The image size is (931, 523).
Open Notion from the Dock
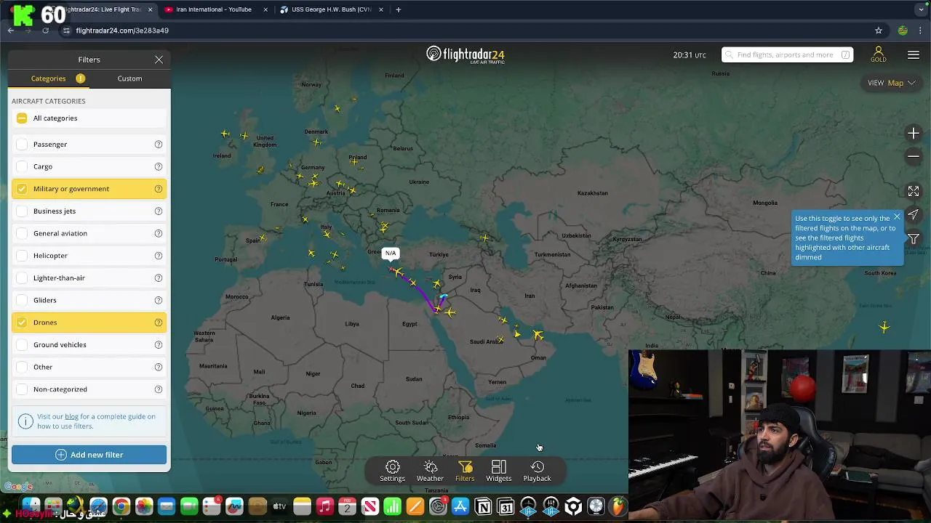(483, 506)
